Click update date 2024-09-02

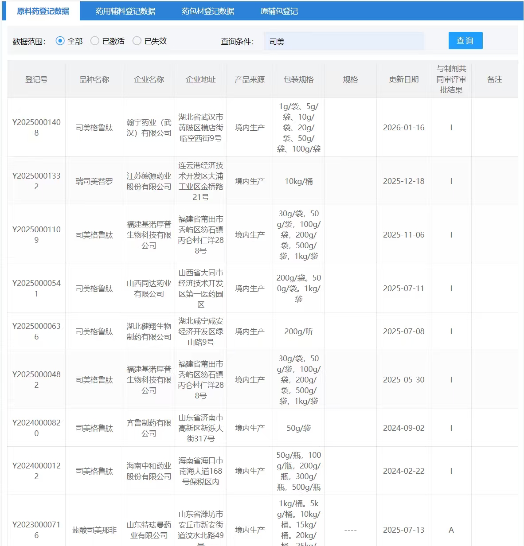(x=404, y=428)
